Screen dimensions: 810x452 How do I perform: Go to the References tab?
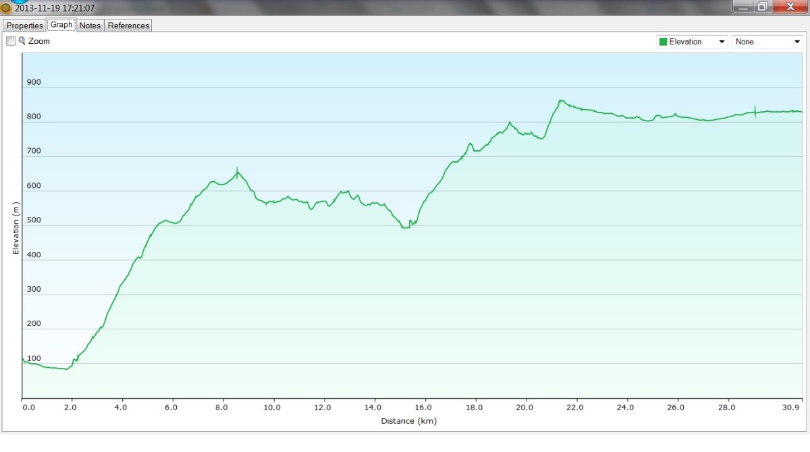pos(128,26)
